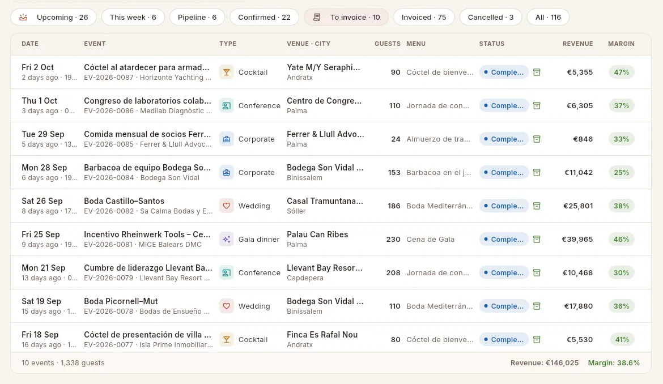
Task: Open the Congreso de laboratorios colab... event
Action: [x=147, y=101]
